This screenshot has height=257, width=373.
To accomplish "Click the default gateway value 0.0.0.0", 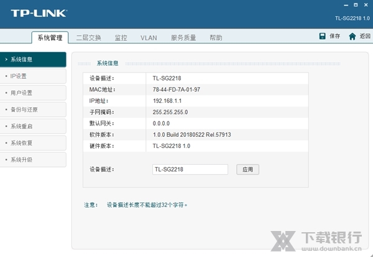I will pos(161,123).
